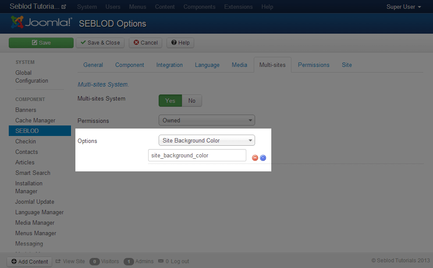Image resolution: width=433 pixels, height=268 pixels.
Task: Open the Help menu in top bar
Action: coord(267,7)
